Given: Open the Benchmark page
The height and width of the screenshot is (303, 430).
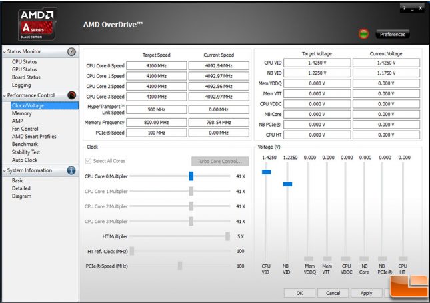Looking at the screenshot, I should point(25,144).
